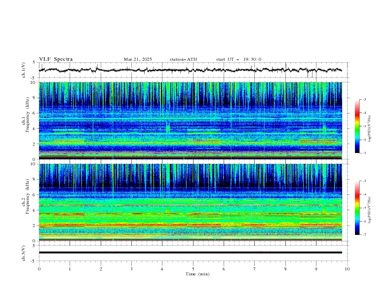The image size is (391, 302).
Task: Click the "-7" label on ch.2 color bar
Action: tap(364, 234)
